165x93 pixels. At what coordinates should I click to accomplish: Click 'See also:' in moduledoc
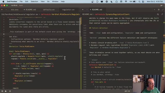13,37
